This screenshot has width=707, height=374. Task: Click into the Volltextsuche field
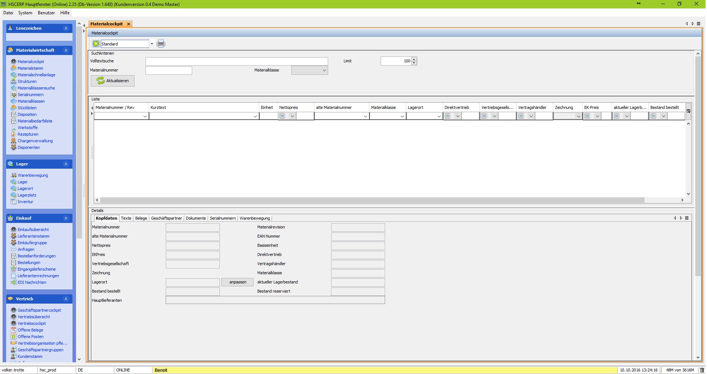[x=236, y=61]
